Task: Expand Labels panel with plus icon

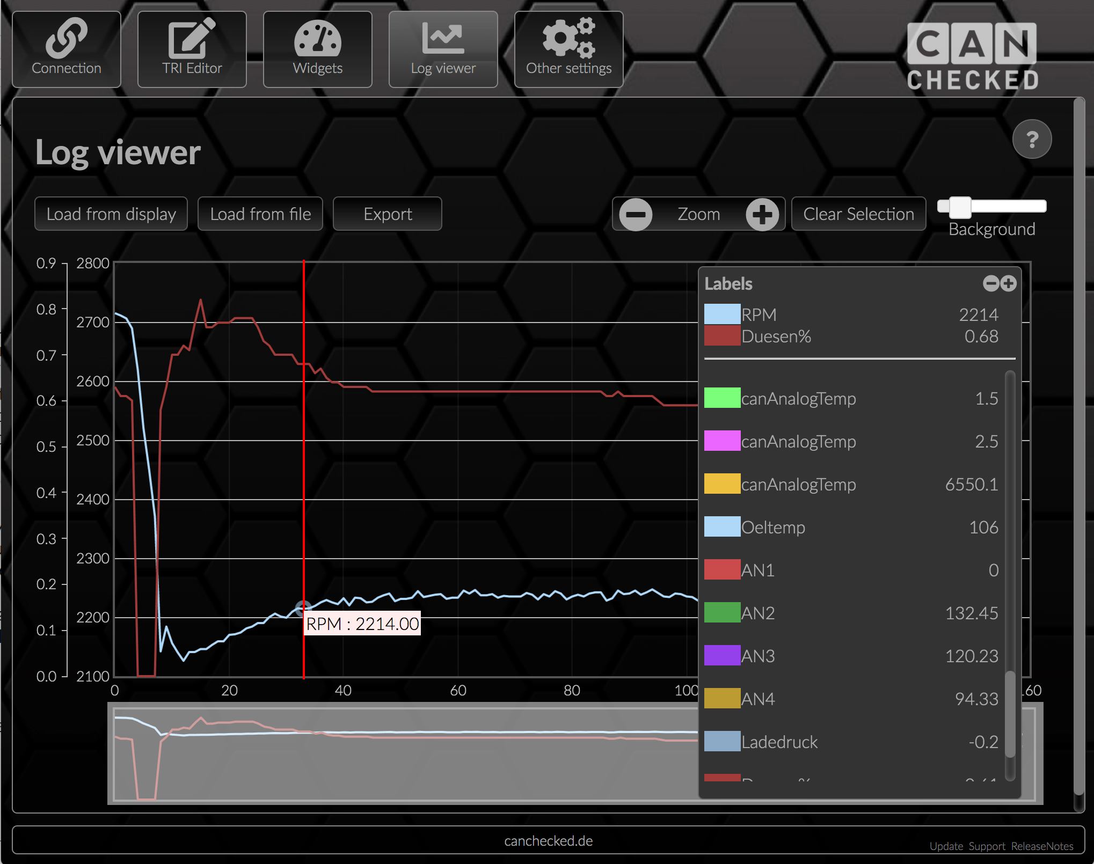Action: pos(1009,283)
